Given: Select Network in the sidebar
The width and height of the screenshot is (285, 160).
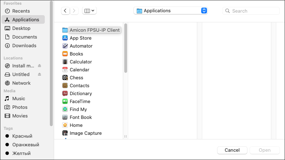Looking at the screenshot, I should tap(23, 83).
